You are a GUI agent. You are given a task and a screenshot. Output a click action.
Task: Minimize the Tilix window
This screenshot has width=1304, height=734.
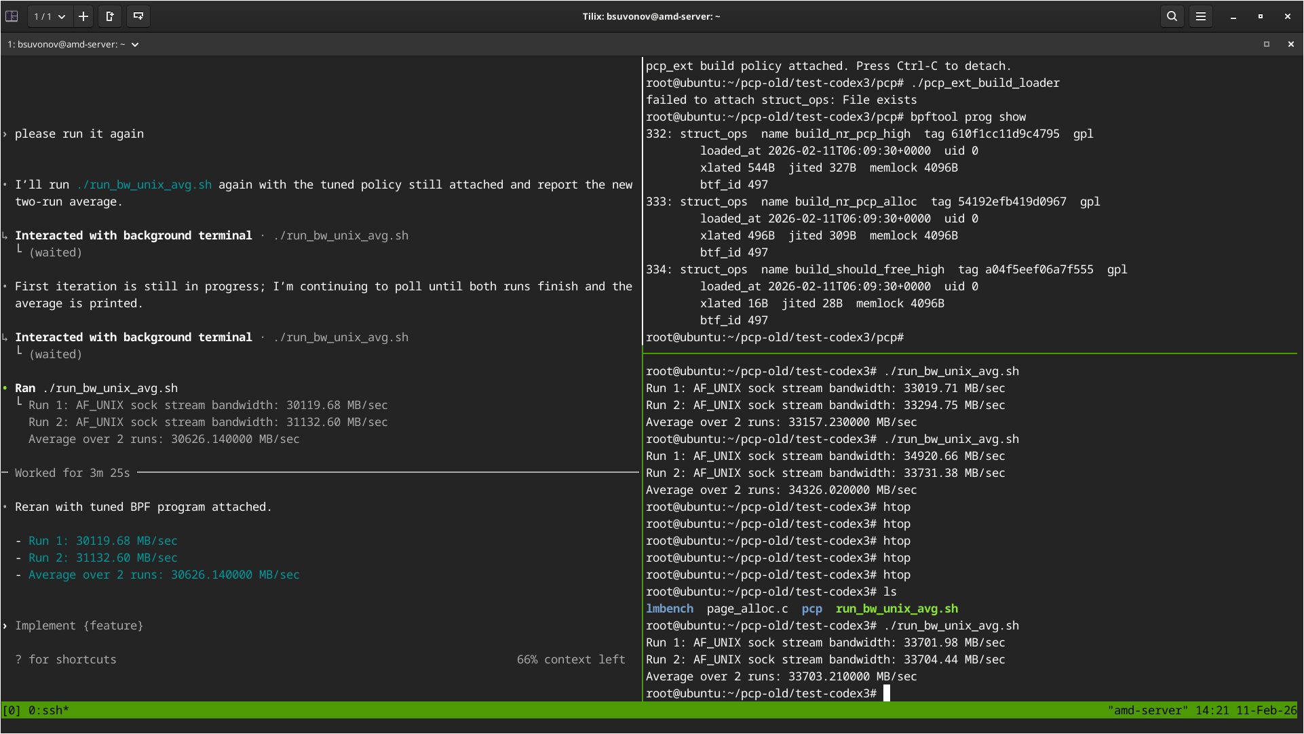tap(1233, 16)
